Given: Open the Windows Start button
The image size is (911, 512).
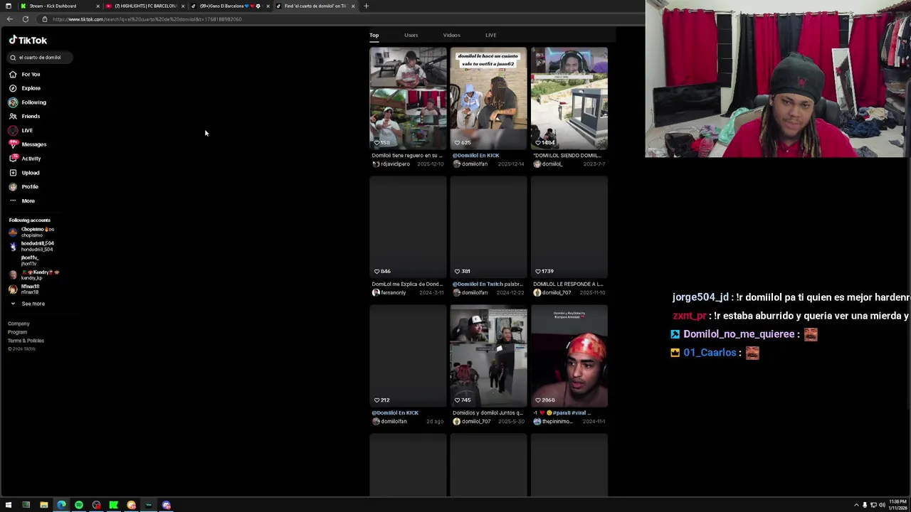Looking at the screenshot, I should pos(9,505).
